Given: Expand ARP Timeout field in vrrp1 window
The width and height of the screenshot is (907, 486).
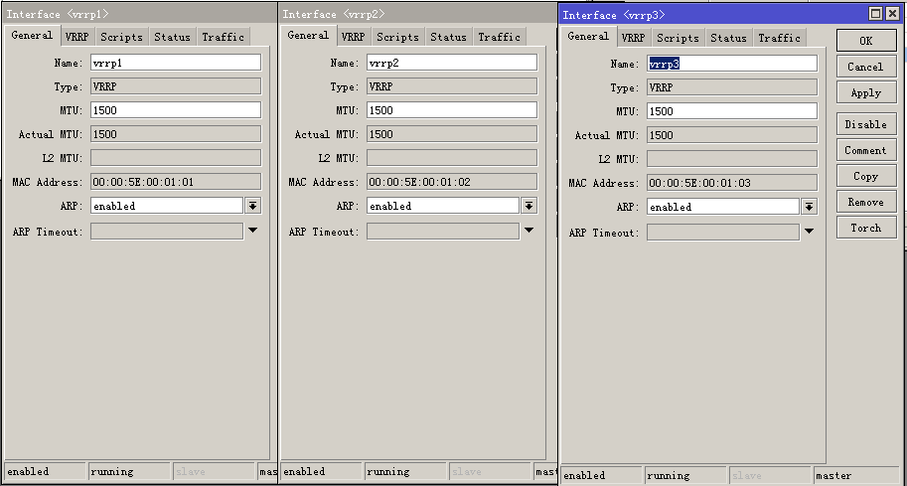Looking at the screenshot, I should tap(252, 231).
